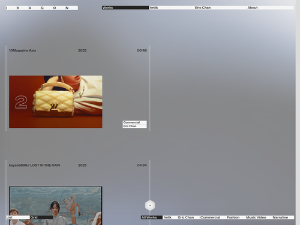This screenshot has width=300, height=225.
Task: Filter works by Eric Chan in bottom bar
Action: [x=188, y=217]
